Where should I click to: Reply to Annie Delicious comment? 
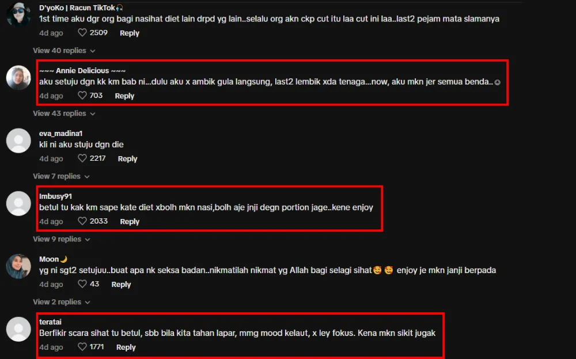point(124,96)
